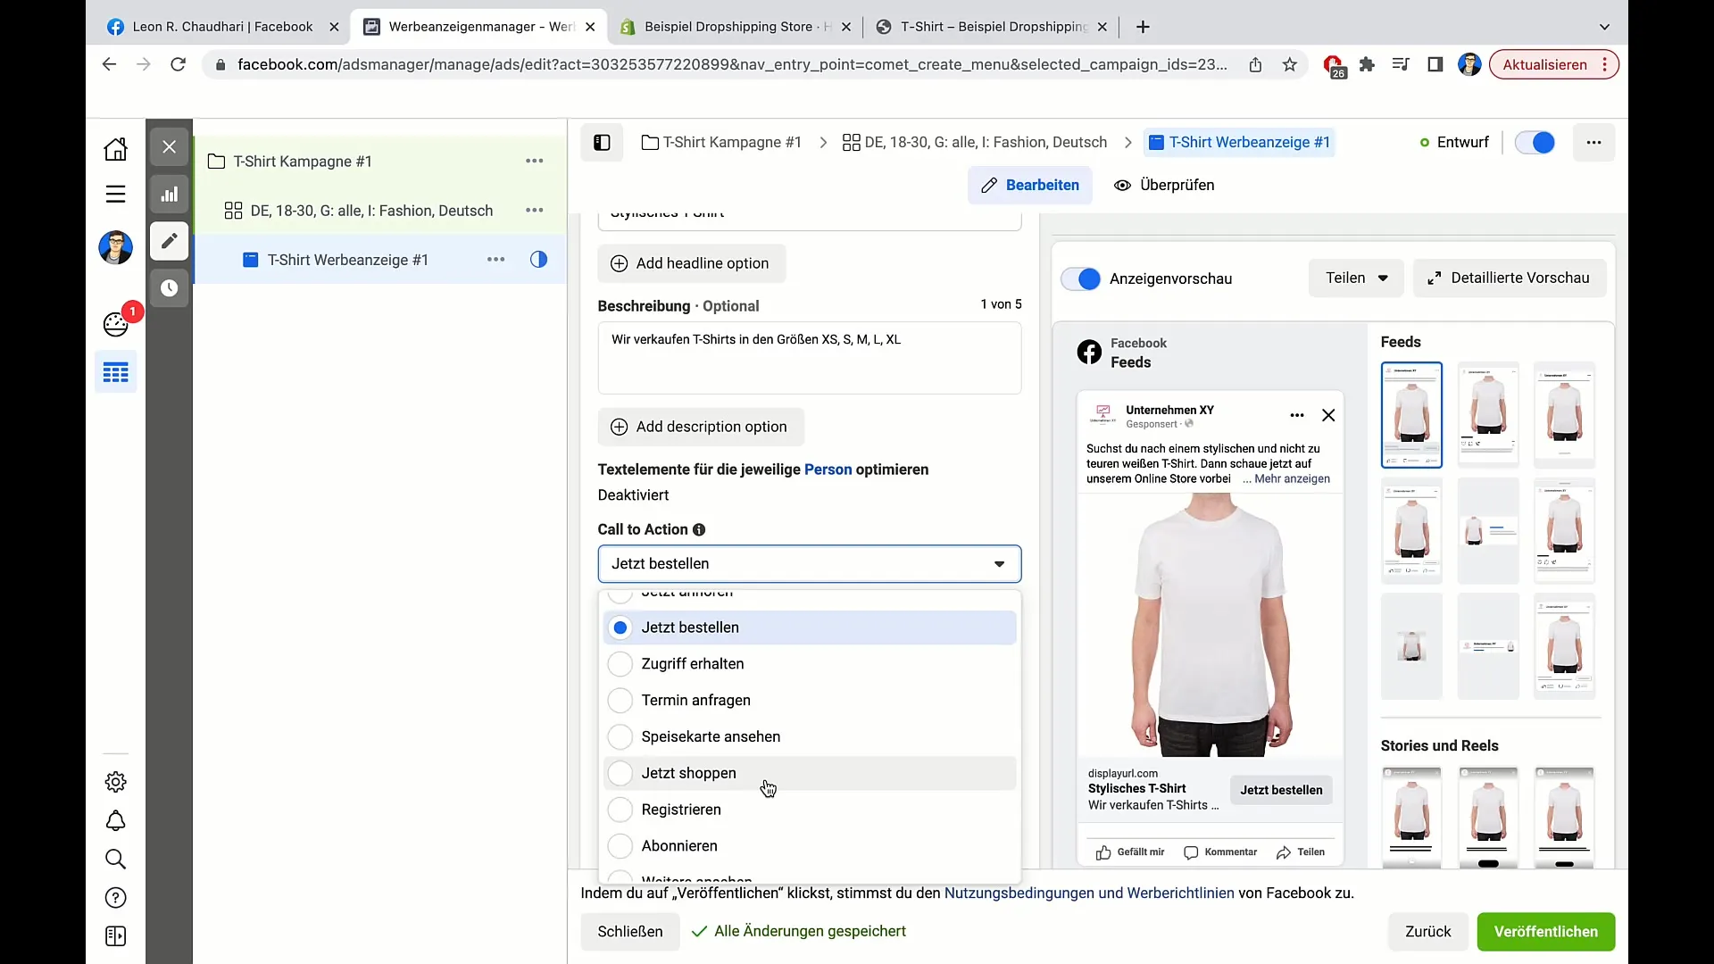Click the white T-Shirt feed thumbnail
Image resolution: width=1714 pixels, height=964 pixels.
point(1411,413)
